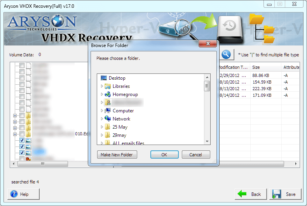Select the 29may folder icon
The image size is (307, 206).
[107, 135]
